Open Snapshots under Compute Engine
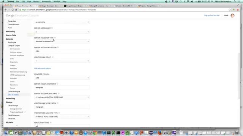243x136 pixels. [x=14, y=62]
